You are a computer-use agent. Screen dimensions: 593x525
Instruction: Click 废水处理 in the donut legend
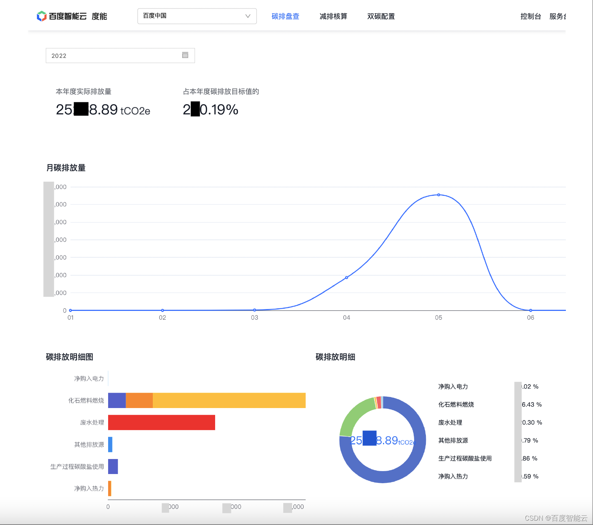pyautogui.click(x=450, y=422)
